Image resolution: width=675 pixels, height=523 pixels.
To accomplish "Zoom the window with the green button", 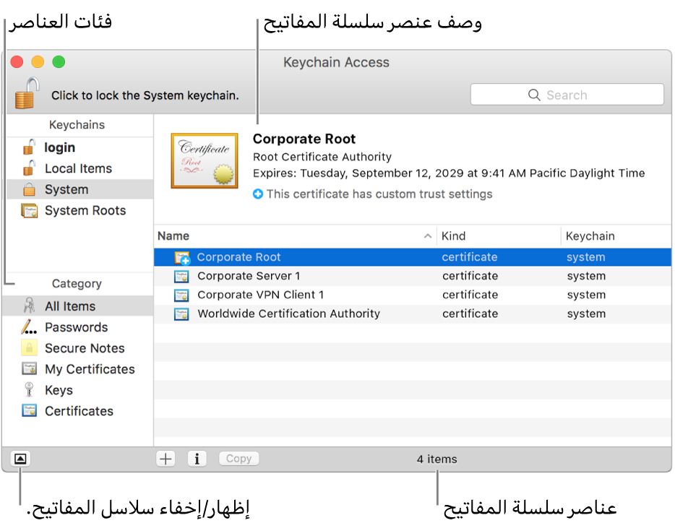I will (59, 62).
